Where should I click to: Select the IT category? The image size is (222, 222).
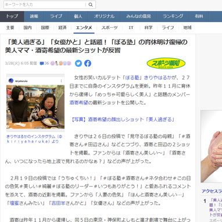[x=131, y=28]
